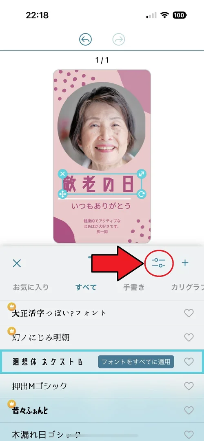204x441 pixels.
Task: Delete text box with X handle
Action: 63,174
